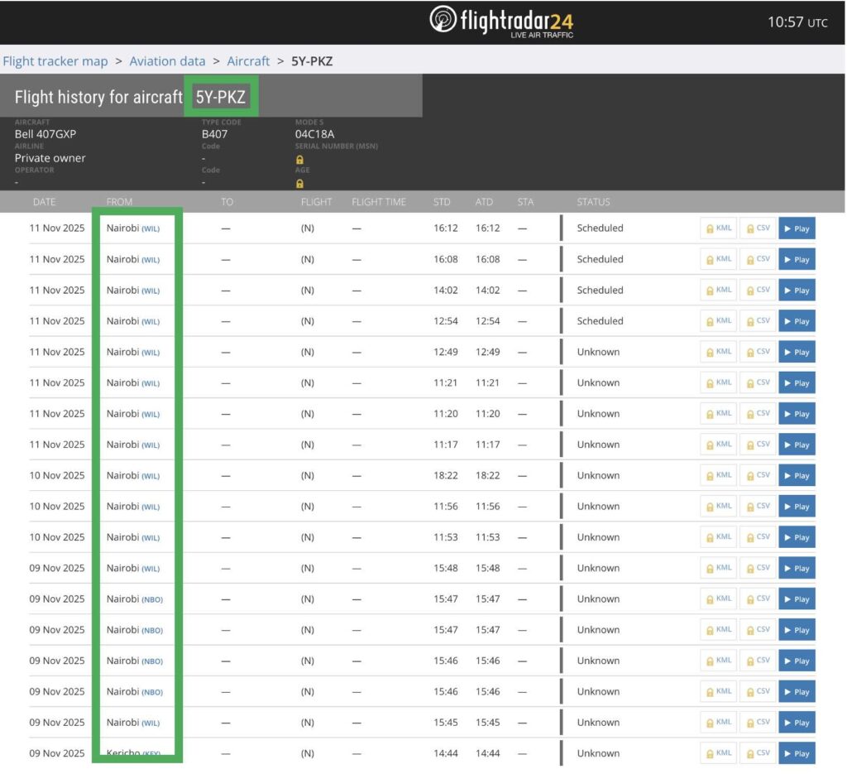Open the Aircraft breadcrumb link
This screenshot has width=847, height=774.
point(248,61)
